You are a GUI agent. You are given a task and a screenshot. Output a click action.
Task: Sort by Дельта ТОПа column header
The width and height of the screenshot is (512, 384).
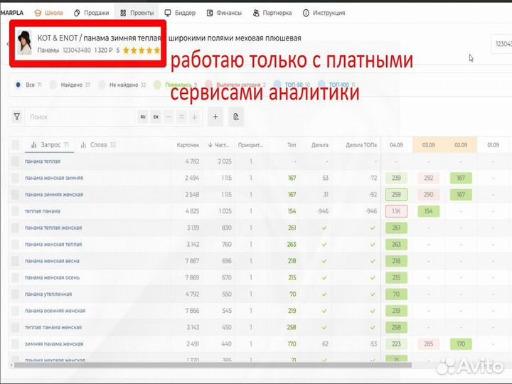pos(361,145)
